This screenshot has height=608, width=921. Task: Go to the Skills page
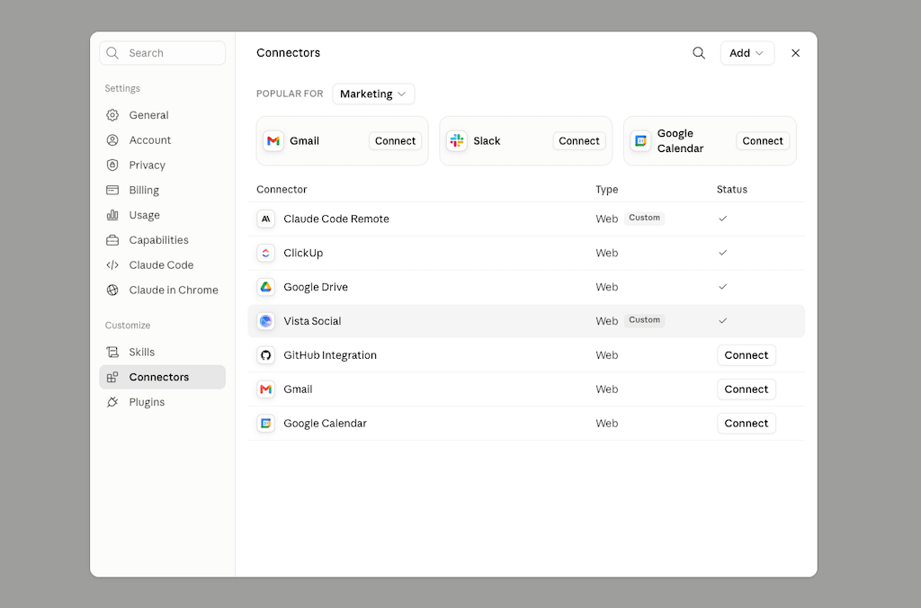tap(162, 352)
